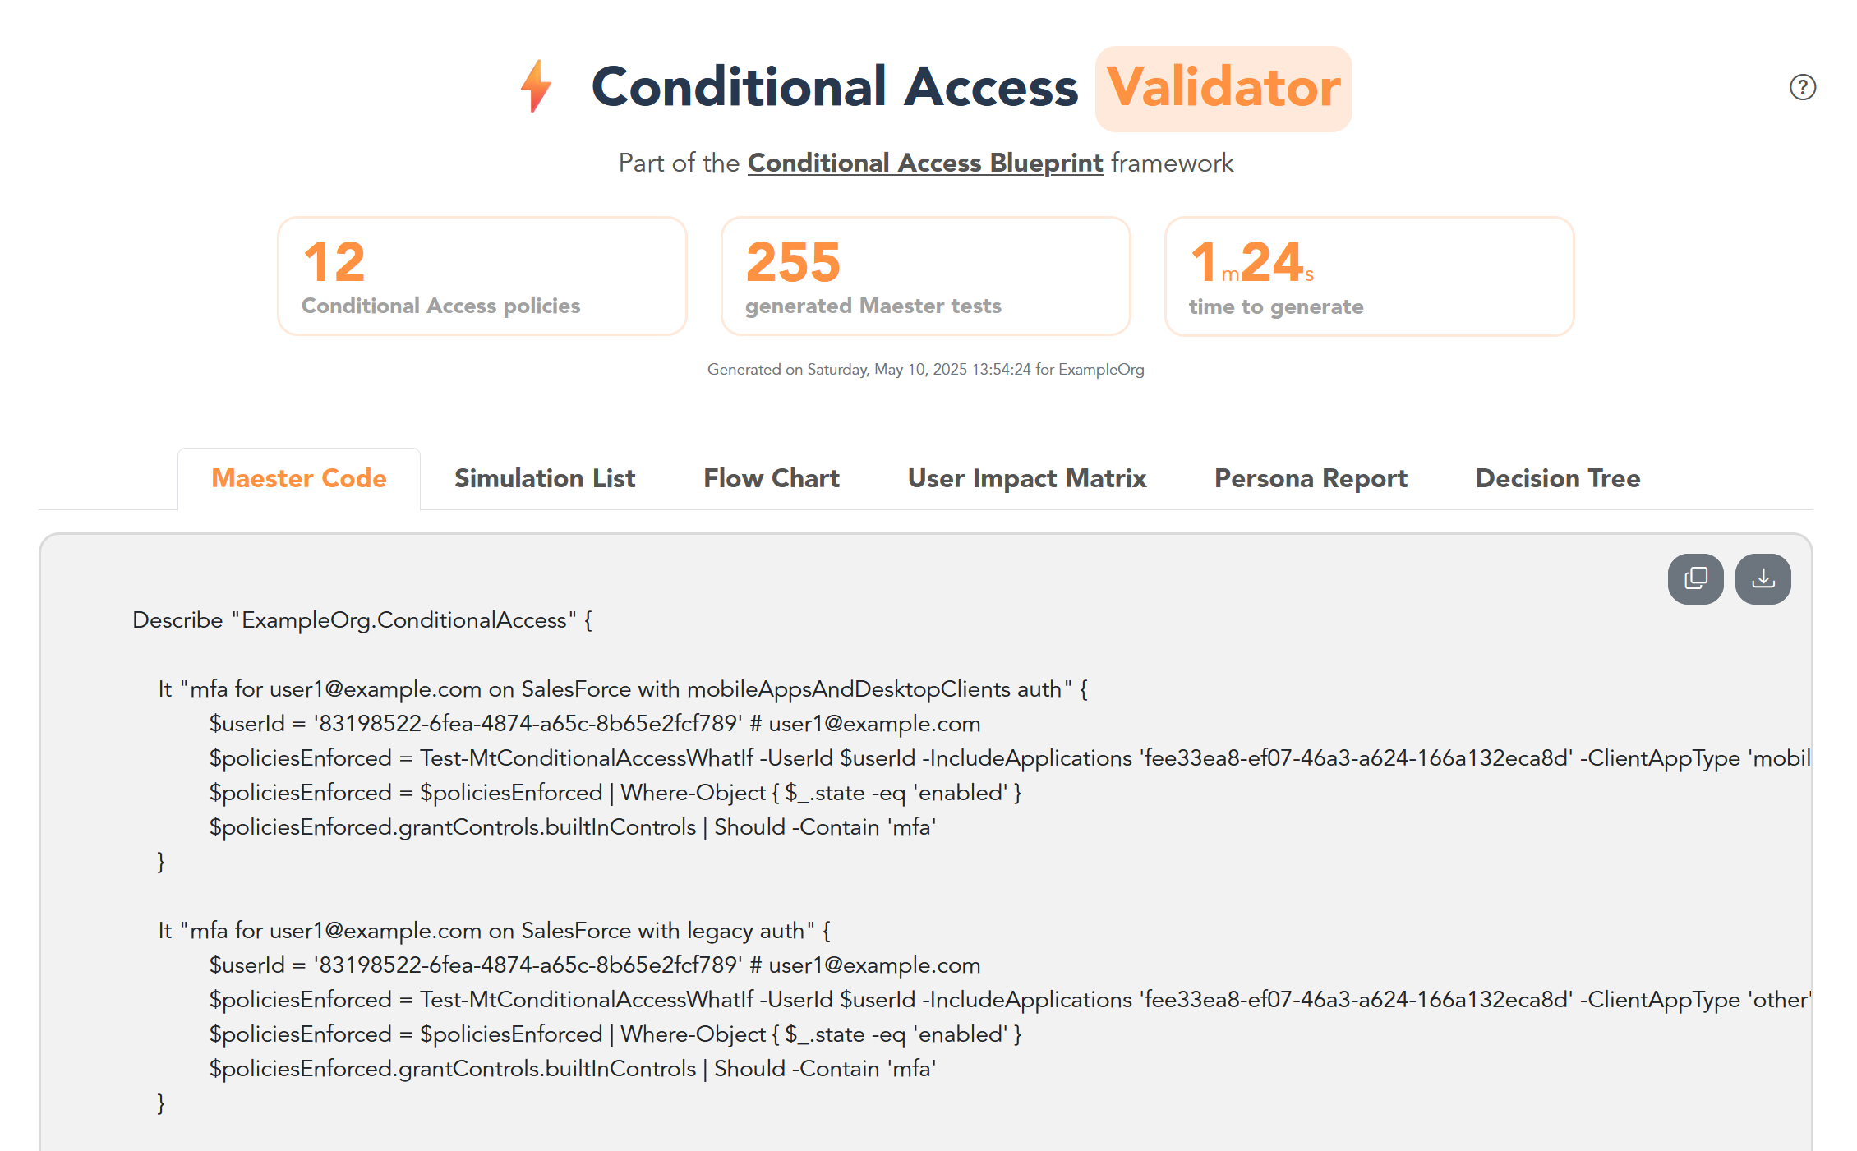Image resolution: width=1857 pixels, height=1151 pixels.
Task: Open the Conditional Access Blueprint link
Action: pyautogui.click(x=924, y=163)
